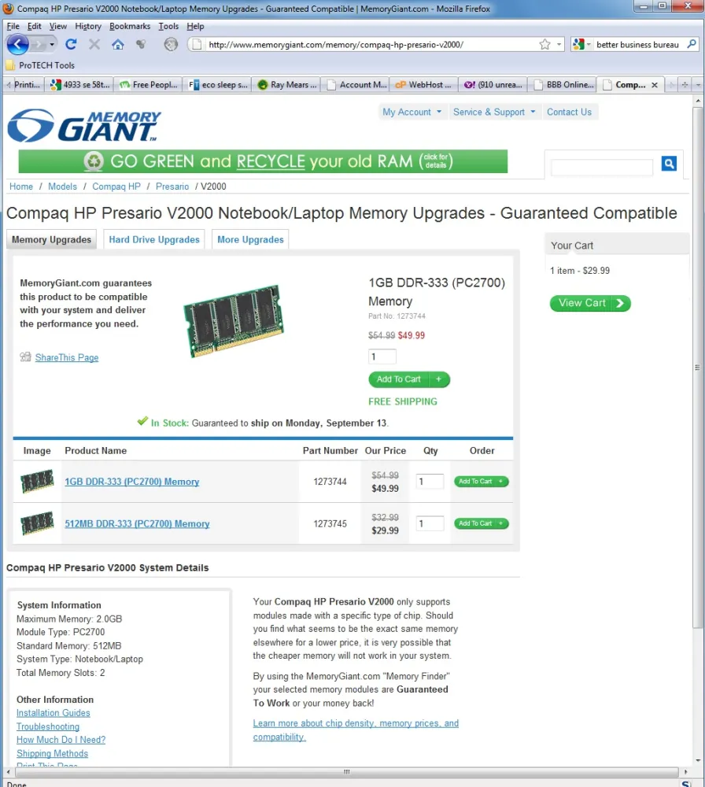Open the Help menu

point(195,26)
